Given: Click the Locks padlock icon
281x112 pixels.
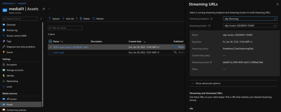Looking at the screenshot, I should pos(4,87).
